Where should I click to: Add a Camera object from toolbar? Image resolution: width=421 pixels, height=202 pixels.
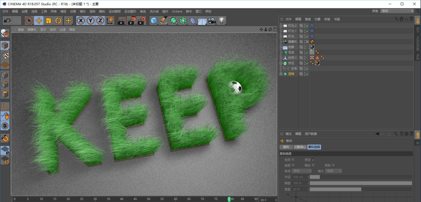click(x=212, y=21)
